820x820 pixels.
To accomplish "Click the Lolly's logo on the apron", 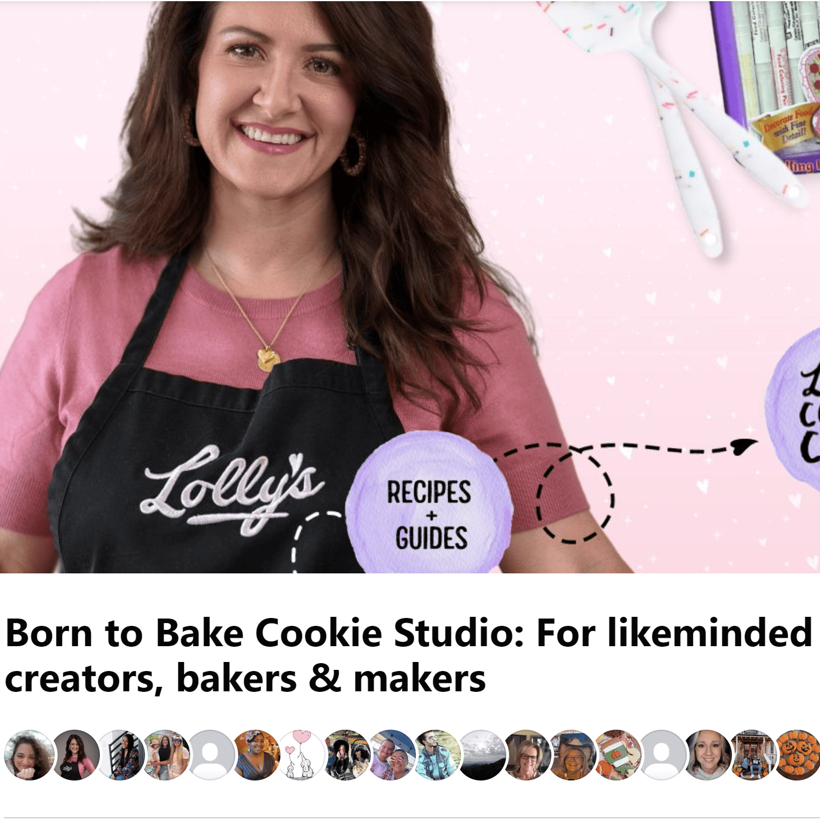I will point(233,489).
